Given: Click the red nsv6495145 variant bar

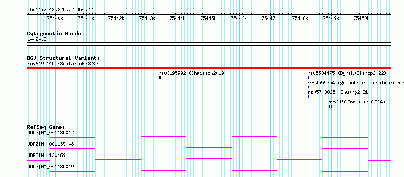Looking at the screenshot, I should click(x=209, y=68).
